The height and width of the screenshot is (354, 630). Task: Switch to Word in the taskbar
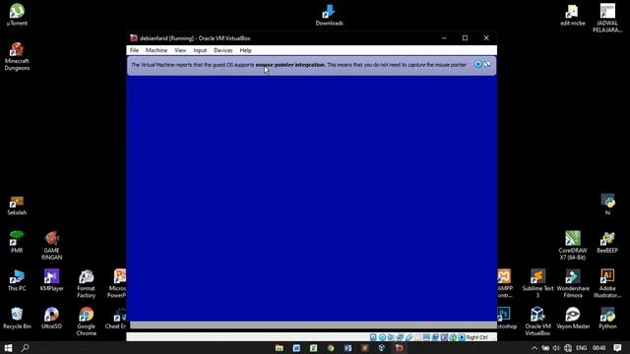coord(296,348)
